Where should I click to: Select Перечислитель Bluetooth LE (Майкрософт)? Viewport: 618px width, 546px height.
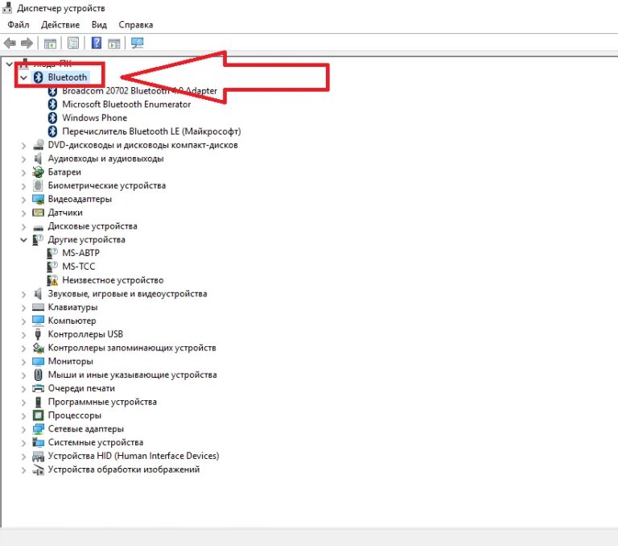(x=151, y=131)
